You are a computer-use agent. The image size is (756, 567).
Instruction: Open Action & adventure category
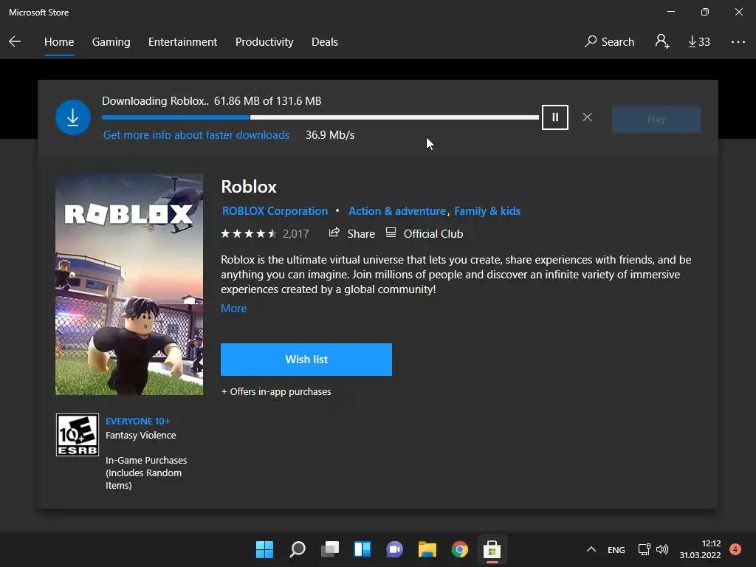pos(397,211)
